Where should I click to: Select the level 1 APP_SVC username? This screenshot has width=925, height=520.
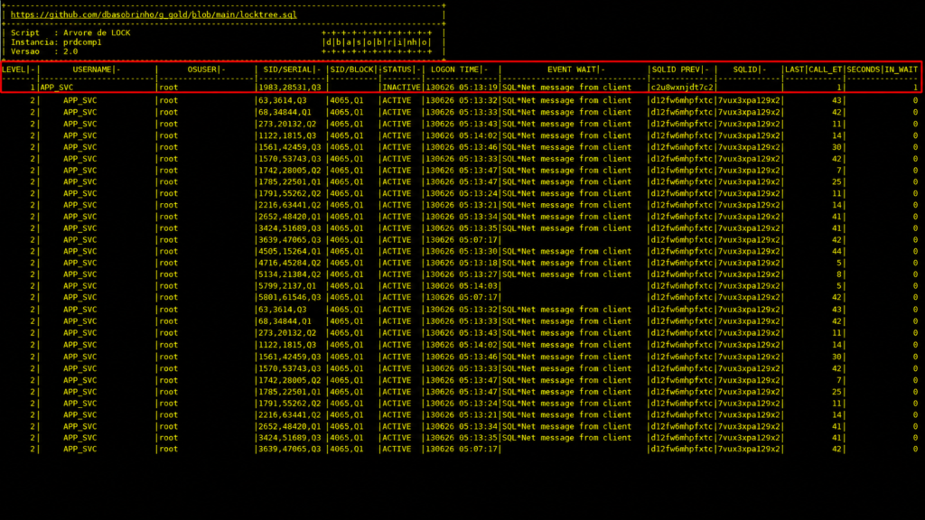[x=57, y=88]
